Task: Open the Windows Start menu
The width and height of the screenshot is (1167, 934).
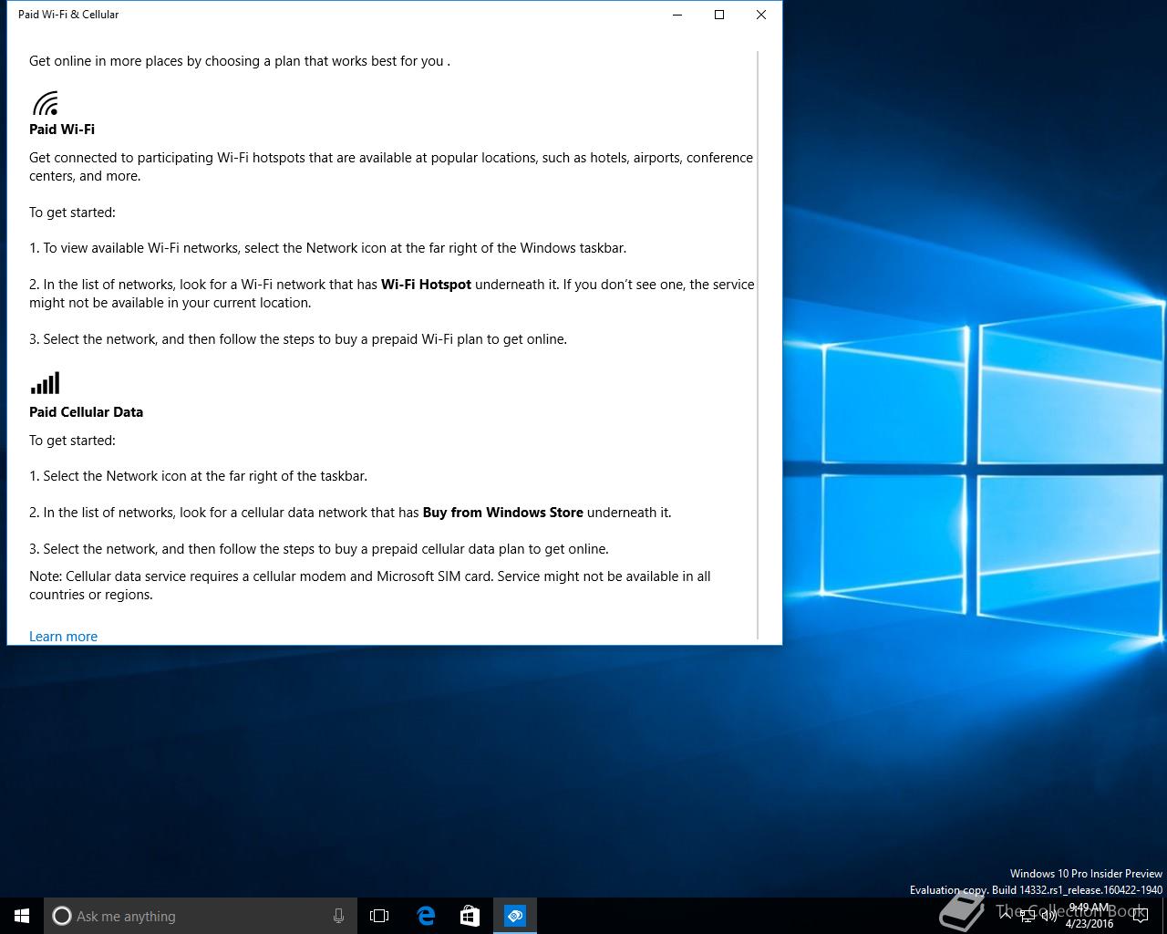Action: coord(22,916)
